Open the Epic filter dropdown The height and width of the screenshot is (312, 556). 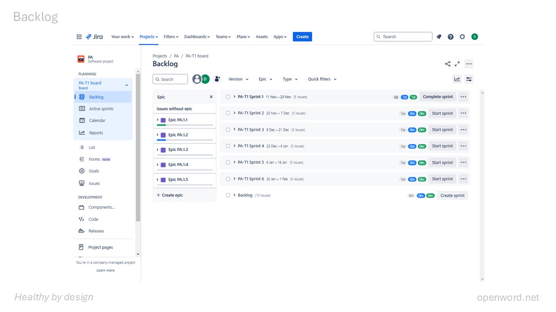tap(265, 79)
